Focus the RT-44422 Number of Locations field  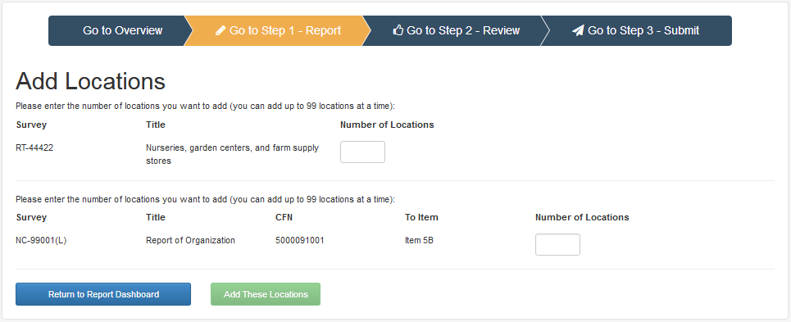[x=362, y=152]
